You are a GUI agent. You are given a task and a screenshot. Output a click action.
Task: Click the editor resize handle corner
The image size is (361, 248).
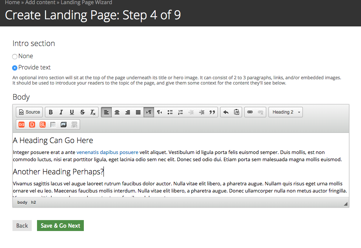(x=346, y=204)
